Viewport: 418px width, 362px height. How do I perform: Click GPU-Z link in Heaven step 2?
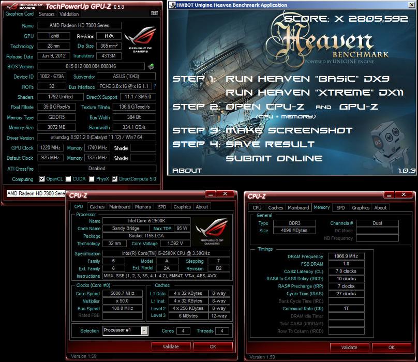pos(359,107)
